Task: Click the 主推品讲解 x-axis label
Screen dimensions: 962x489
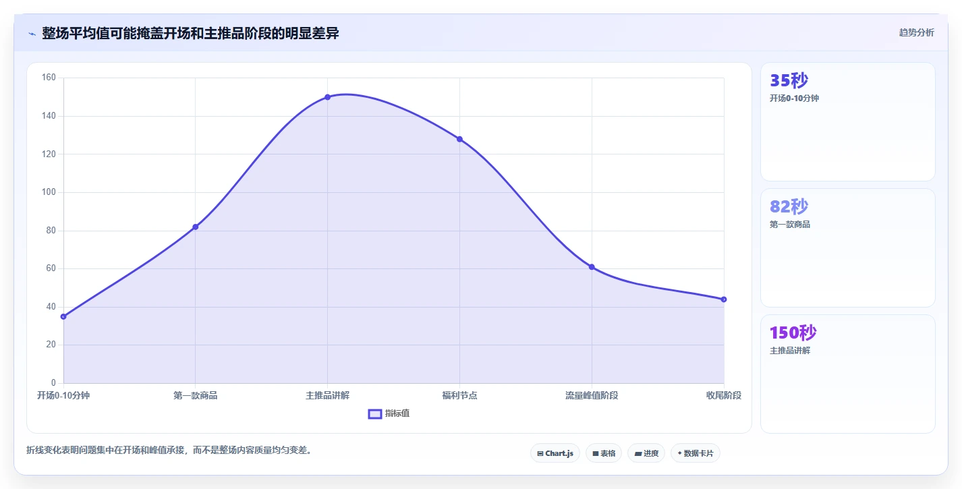Action: 327,395
